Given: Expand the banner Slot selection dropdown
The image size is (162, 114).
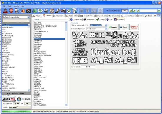Looking at the screenshot, I should [106, 25].
